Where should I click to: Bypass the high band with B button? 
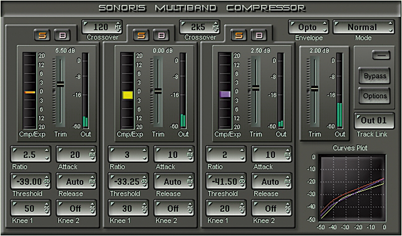[x=259, y=35]
